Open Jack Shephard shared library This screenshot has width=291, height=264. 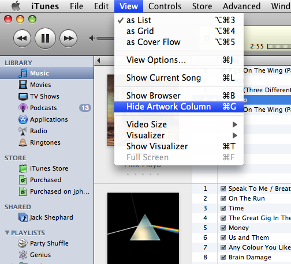(47, 217)
